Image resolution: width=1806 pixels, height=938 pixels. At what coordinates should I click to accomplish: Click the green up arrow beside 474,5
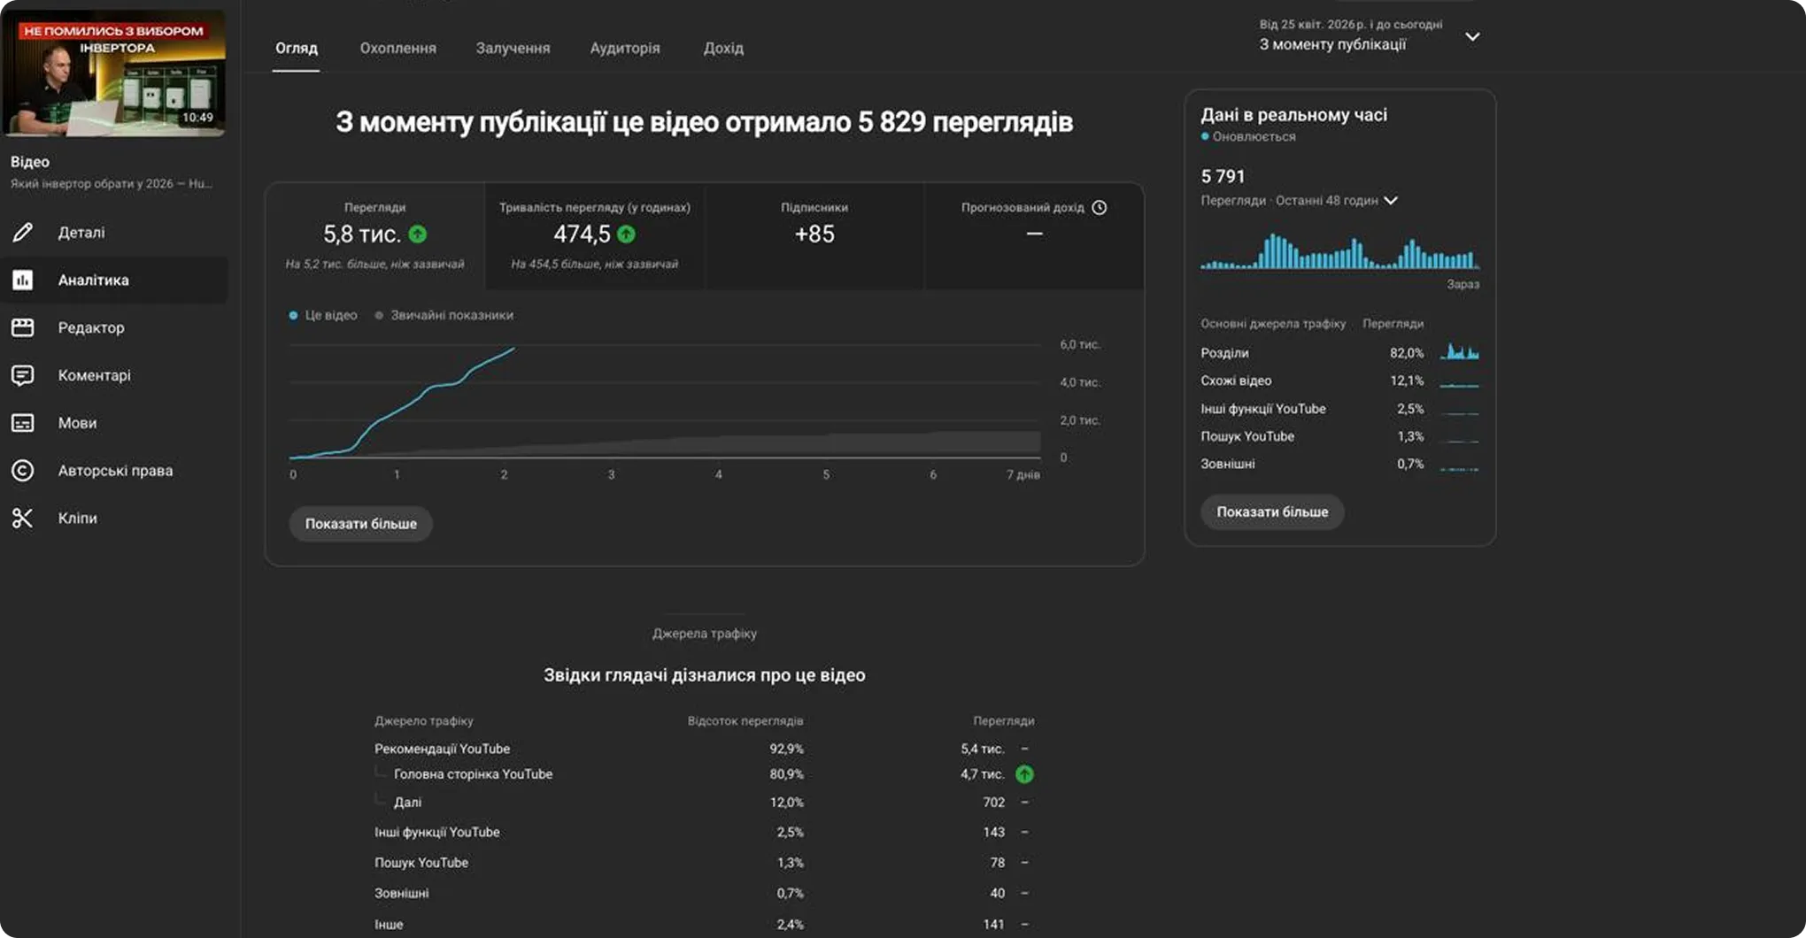point(626,234)
